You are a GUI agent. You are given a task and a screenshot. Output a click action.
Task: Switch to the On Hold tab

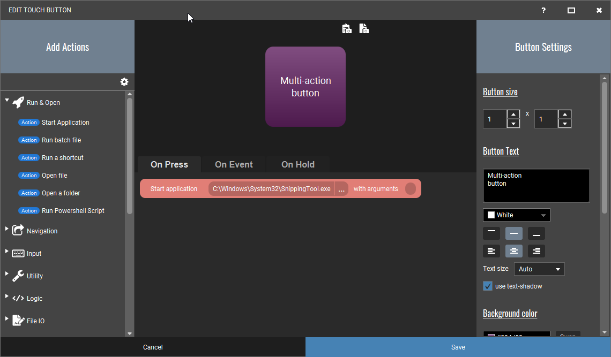pos(298,164)
